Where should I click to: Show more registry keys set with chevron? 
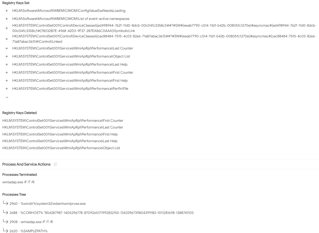coord(7,97)
